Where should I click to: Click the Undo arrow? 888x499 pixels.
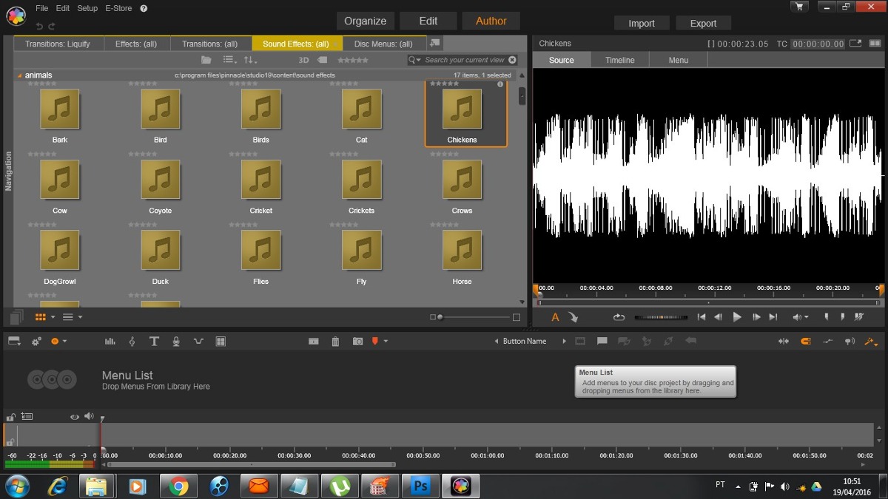[40, 26]
